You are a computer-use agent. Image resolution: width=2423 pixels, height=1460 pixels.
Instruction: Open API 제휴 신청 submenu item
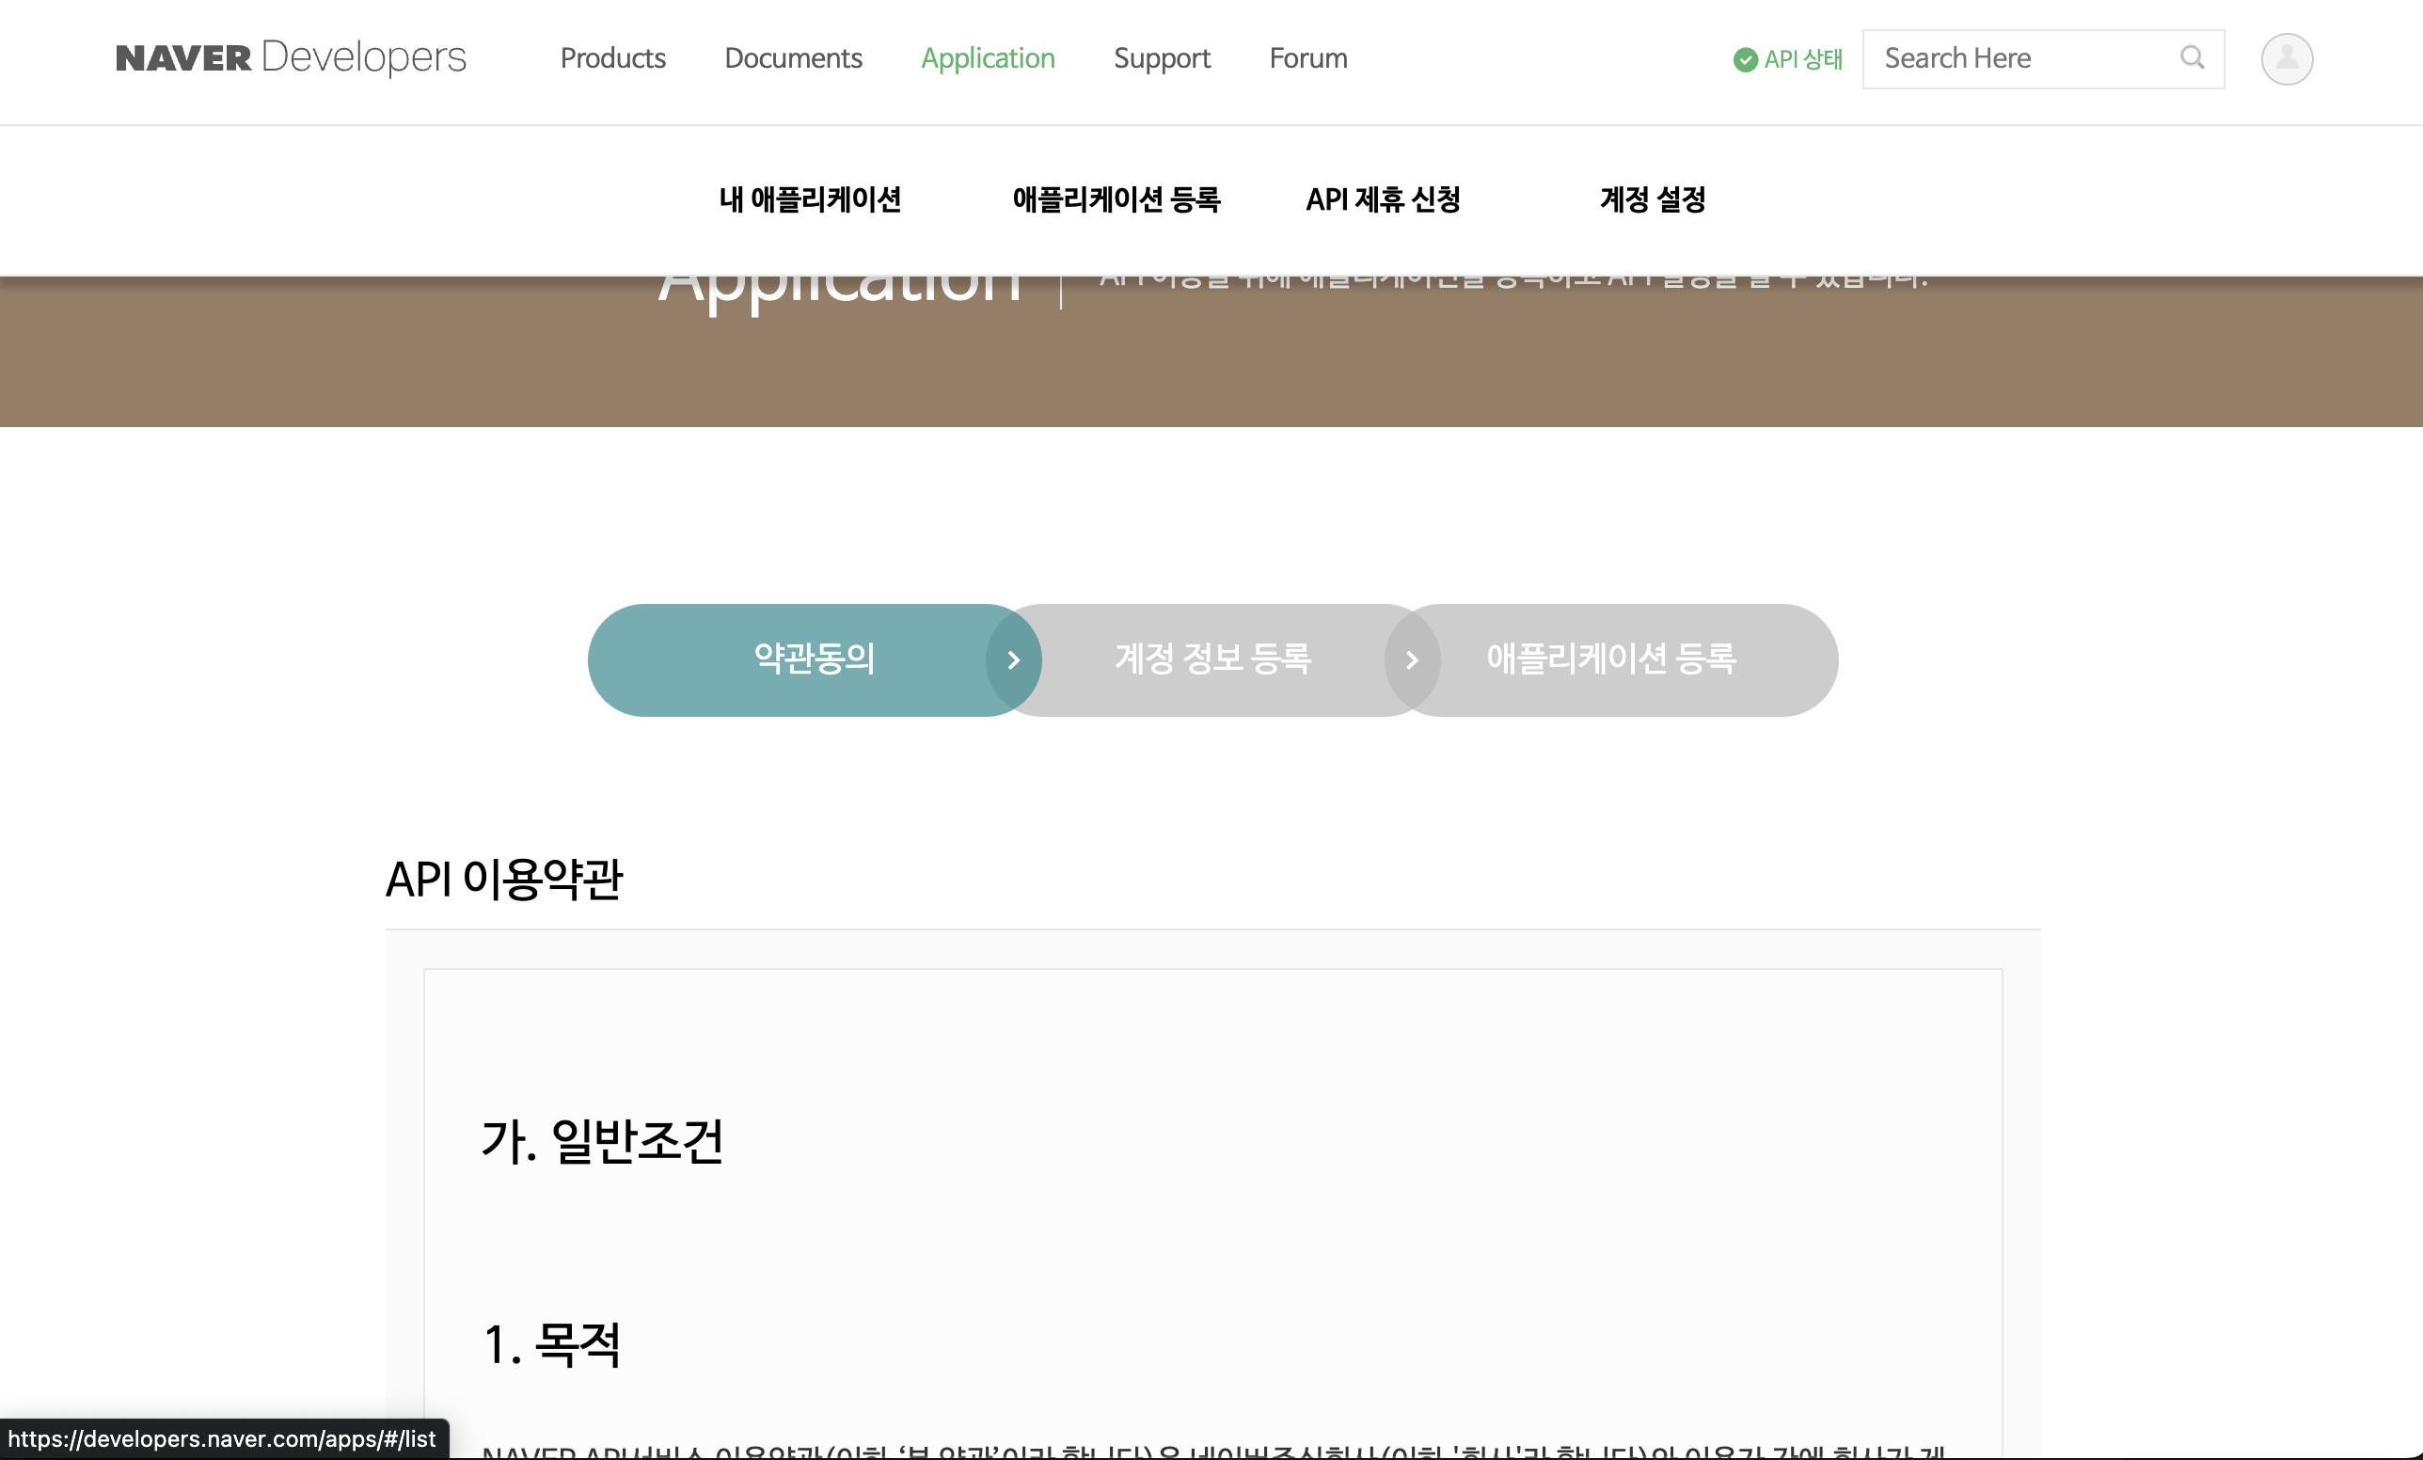1383,199
